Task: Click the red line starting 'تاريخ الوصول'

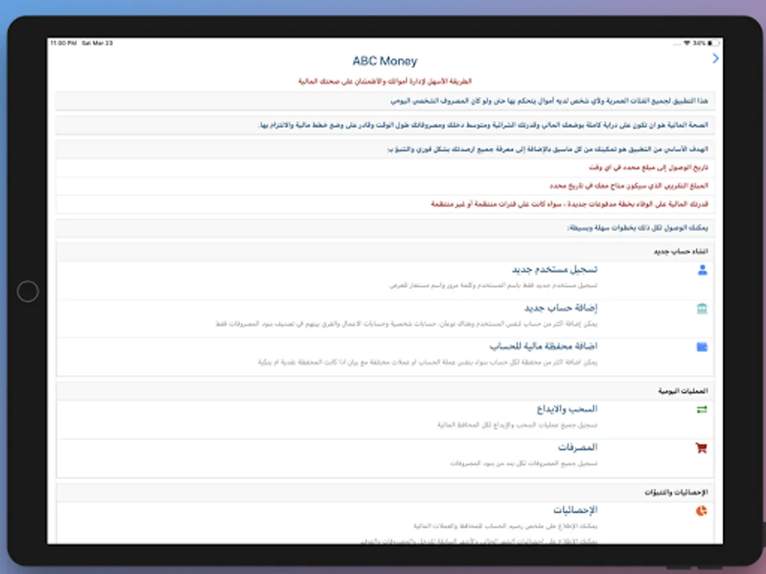Action: (x=649, y=168)
